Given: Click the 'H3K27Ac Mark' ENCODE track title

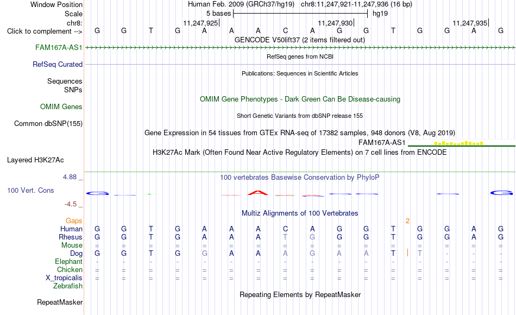Looking at the screenshot, I should point(300,153).
